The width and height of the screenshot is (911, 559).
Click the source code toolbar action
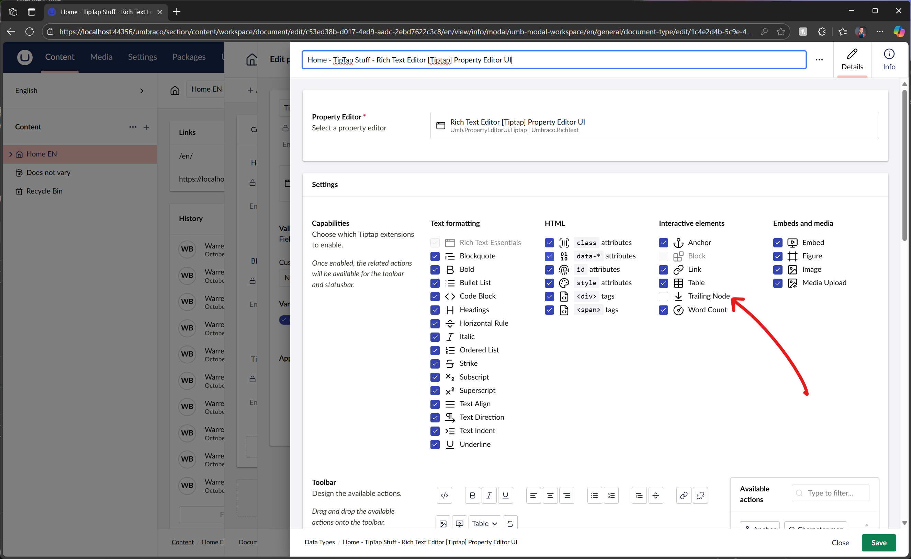pos(445,496)
